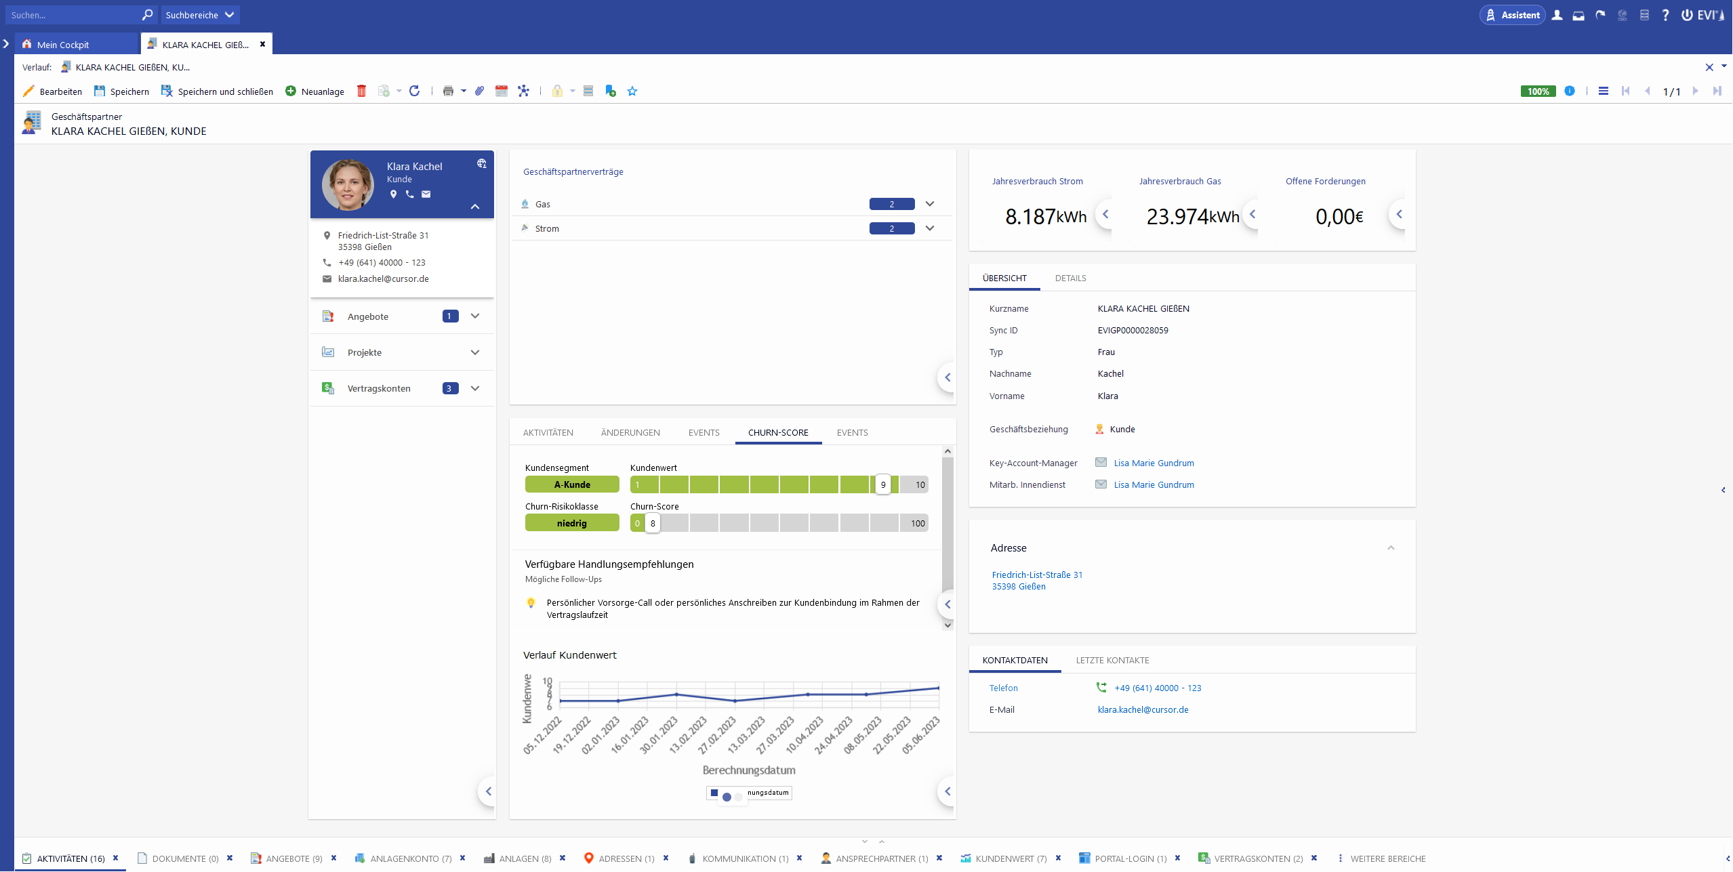Collapse the Adresse section
The width and height of the screenshot is (1733, 872).
pos(1391,548)
